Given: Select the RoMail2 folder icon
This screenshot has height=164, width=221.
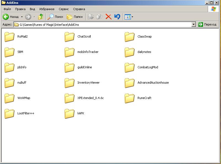Looking at the screenshot, I should (x=9, y=37).
